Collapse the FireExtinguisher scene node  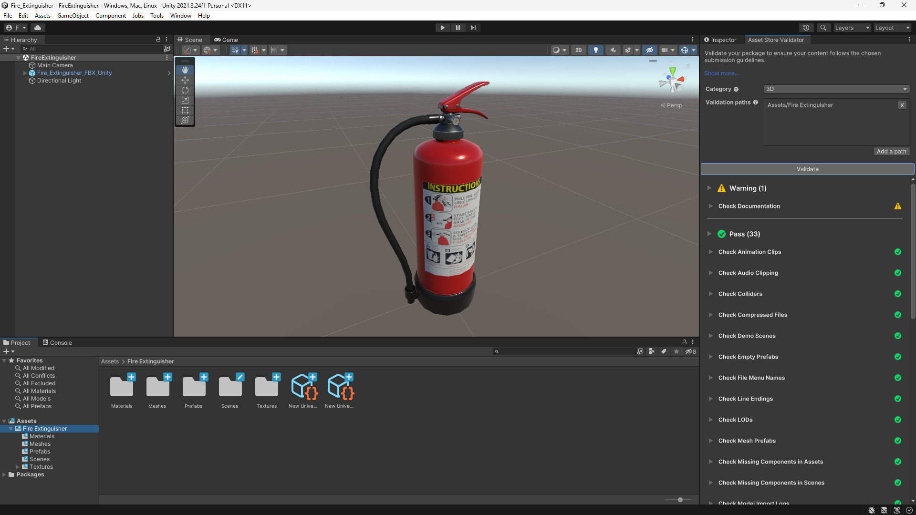[x=18, y=58]
